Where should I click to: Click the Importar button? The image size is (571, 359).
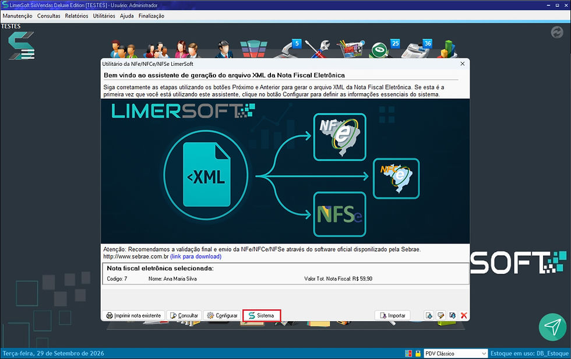tap(393, 315)
